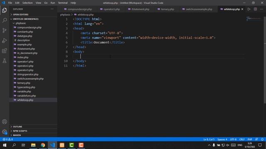The height and width of the screenshot is (149, 266).
Task: Open the Edit menu
Action: pos(17,3)
